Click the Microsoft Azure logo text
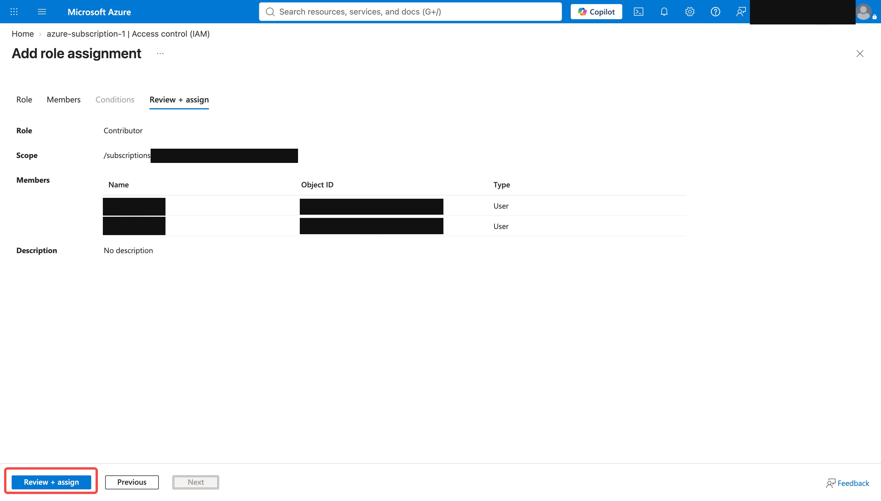The width and height of the screenshot is (881, 501). [x=99, y=12]
